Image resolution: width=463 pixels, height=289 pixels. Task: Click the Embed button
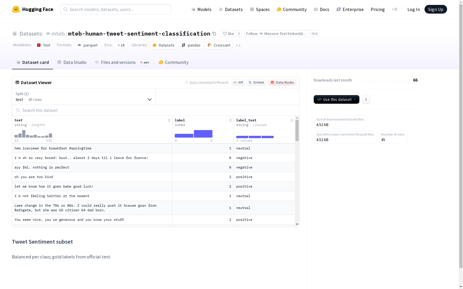pyautogui.click(x=256, y=82)
